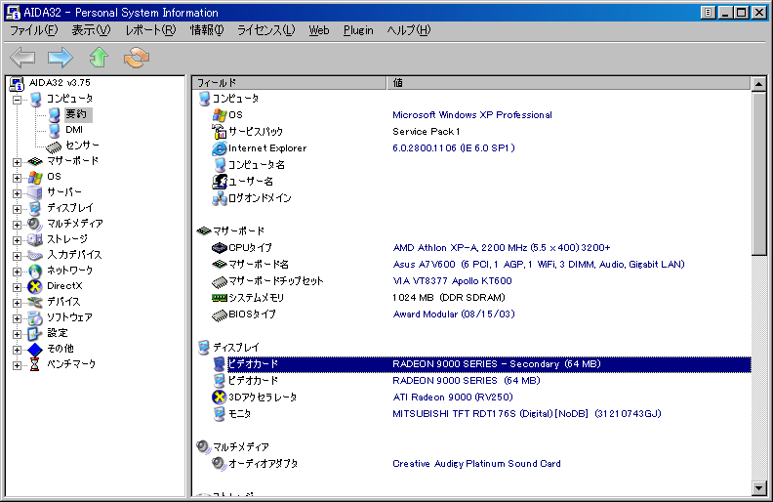Click the scrollbar up arrow
Viewport: 773px width, 502px height.
(759, 83)
